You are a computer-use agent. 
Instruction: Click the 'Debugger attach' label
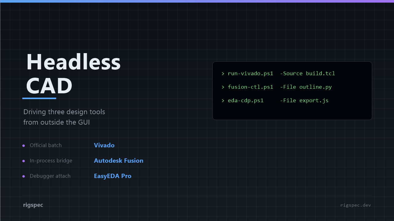click(x=50, y=176)
